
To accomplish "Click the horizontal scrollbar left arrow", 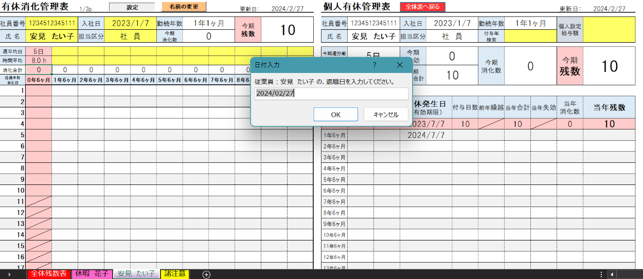I will click(612, 274).
